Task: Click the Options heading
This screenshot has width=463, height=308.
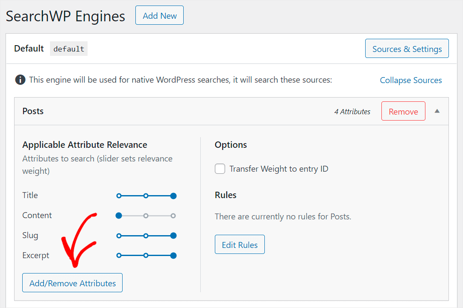Action: [231, 144]
